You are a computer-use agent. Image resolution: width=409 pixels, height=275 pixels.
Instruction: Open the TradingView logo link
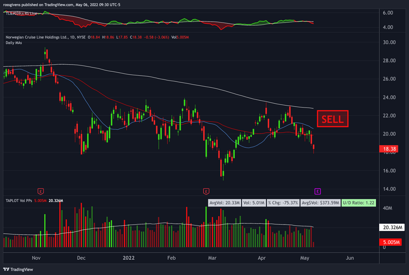pyautogui.click(x=18, y=269)
